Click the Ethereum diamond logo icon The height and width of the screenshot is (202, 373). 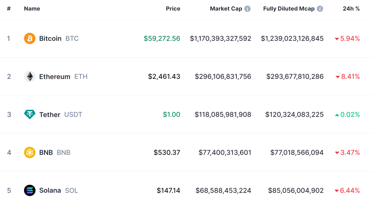(x=30, y=77)
